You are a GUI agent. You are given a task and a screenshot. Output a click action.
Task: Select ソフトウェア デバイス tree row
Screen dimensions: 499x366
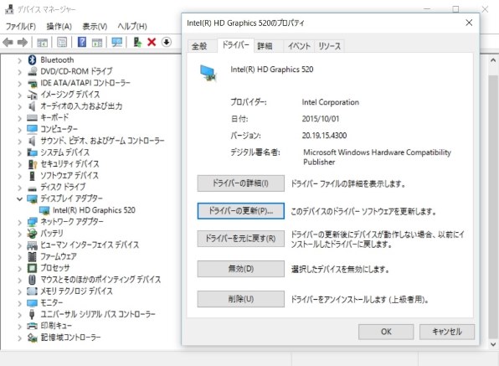pos(69,176)
